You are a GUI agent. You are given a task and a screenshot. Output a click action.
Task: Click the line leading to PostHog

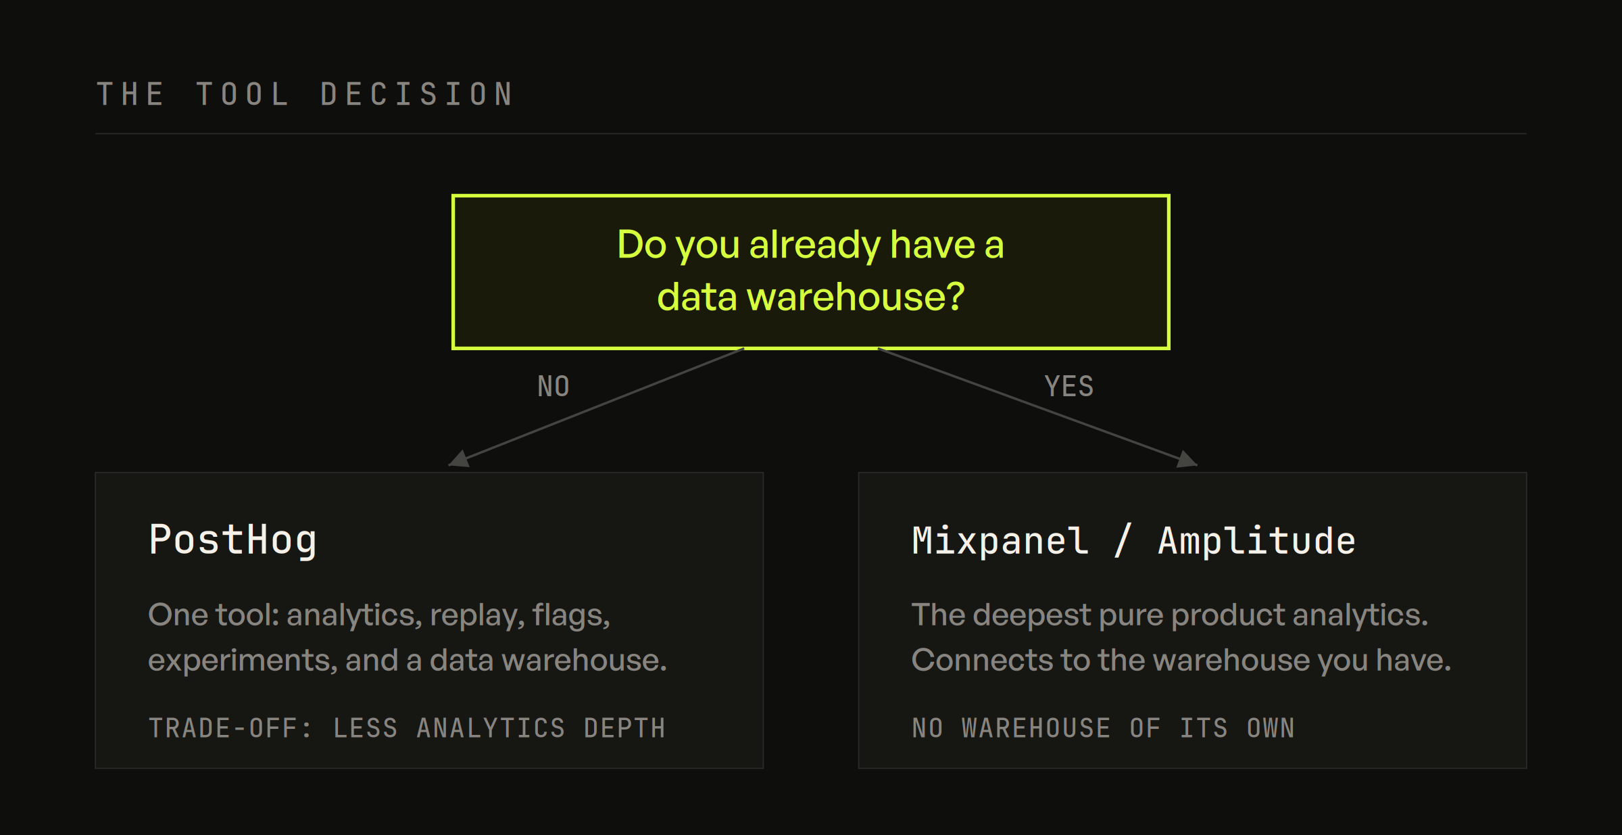pyautogui.click(x=601, y=406)
